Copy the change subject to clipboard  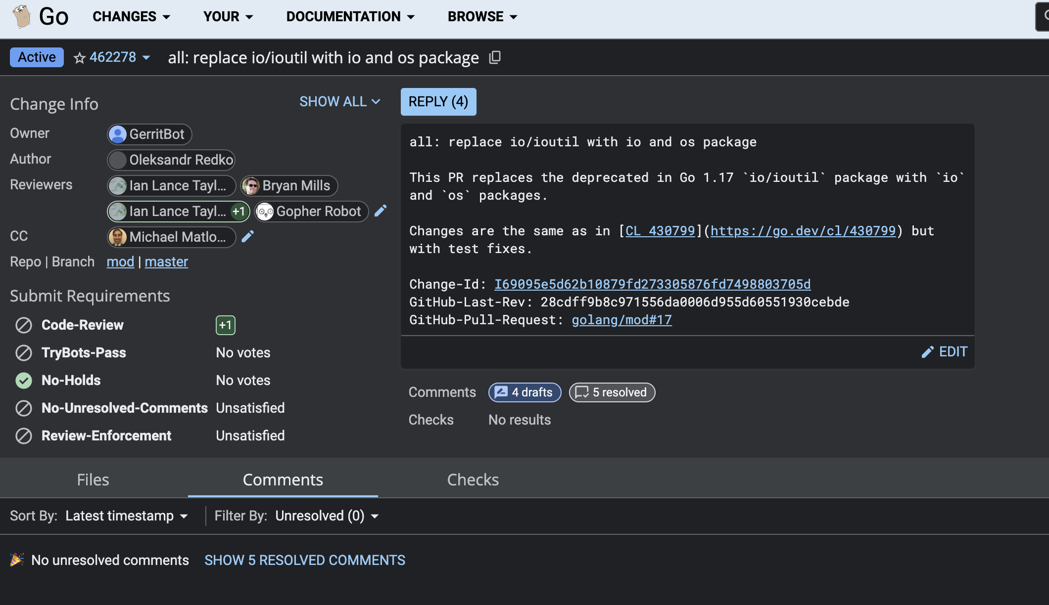[494, 58]
